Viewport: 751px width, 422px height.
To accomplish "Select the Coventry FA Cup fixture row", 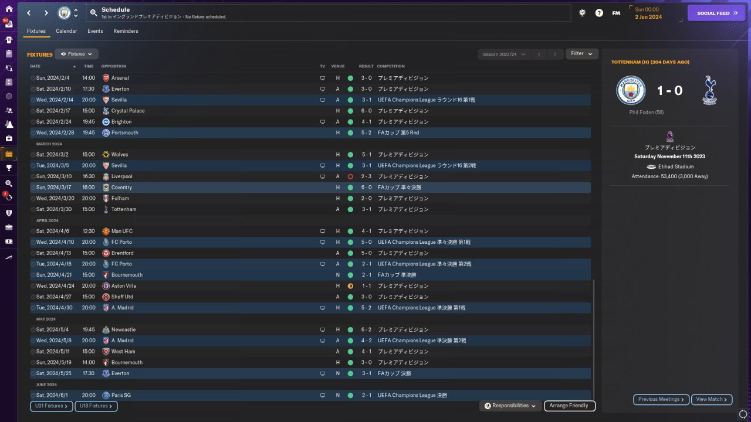I will pos(310,188).
